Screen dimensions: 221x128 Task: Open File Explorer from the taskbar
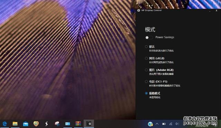(x=15, y=124)
